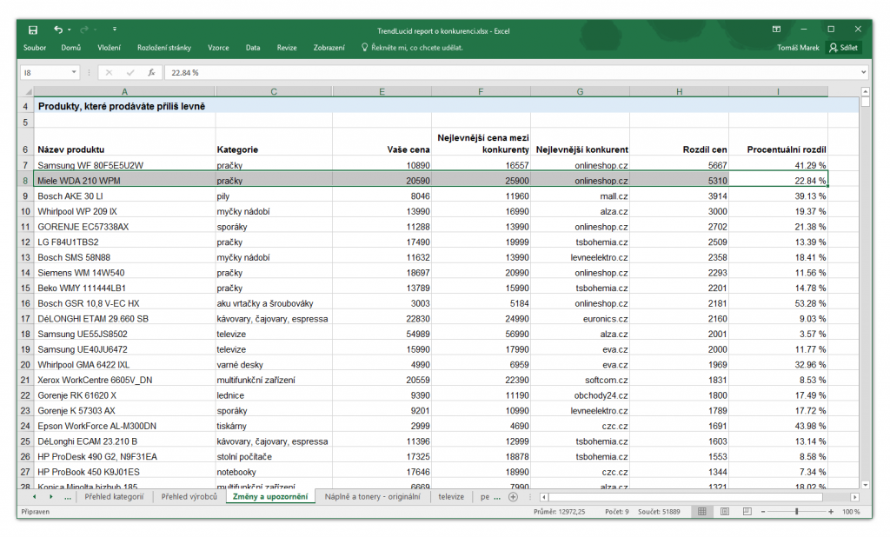Open the Customize Quick Access Toolbar dropdown
890x537 pixels.
tap(114, 29)
